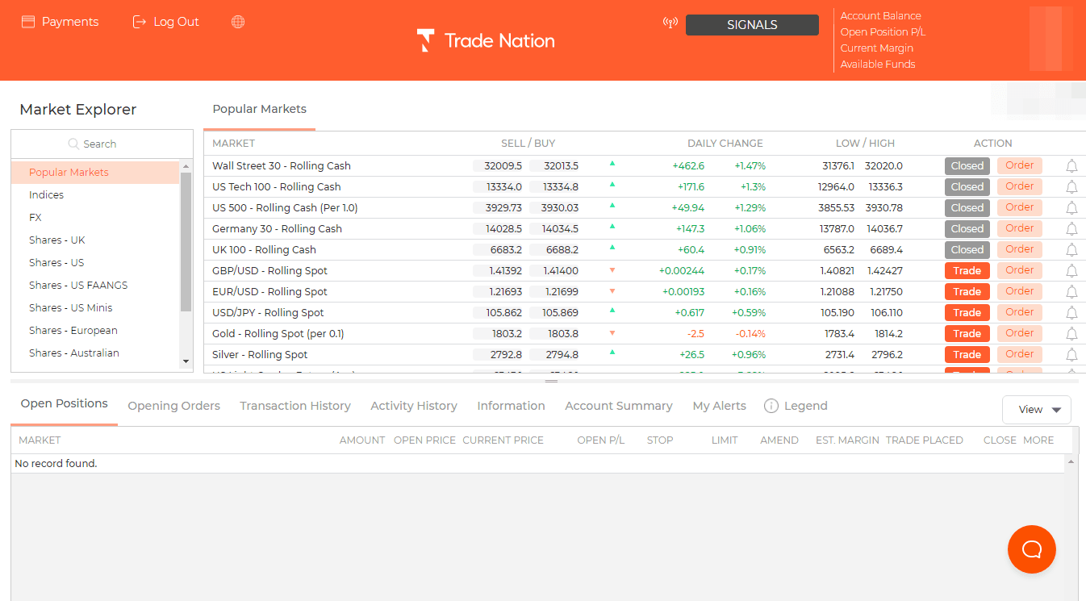Place an Order on Germany 30

[1019, 228]
